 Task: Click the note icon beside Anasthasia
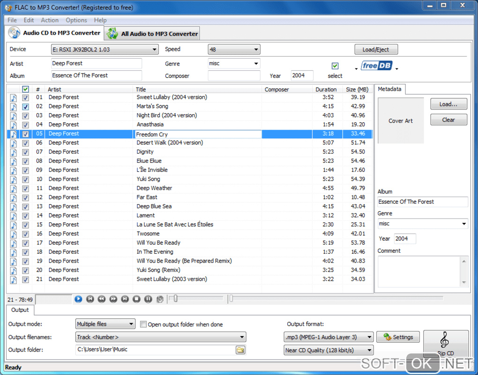tap(14, 125)
